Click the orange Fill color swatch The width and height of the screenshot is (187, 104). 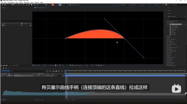click(53, 5)
